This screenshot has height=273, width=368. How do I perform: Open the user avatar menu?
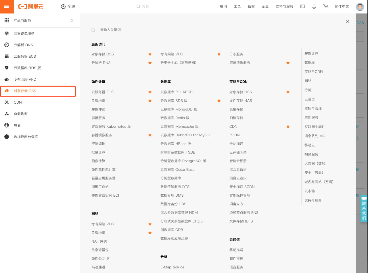(360, 6)
